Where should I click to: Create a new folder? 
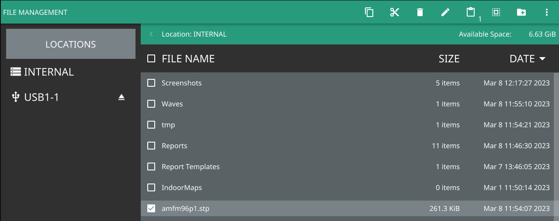521,12
